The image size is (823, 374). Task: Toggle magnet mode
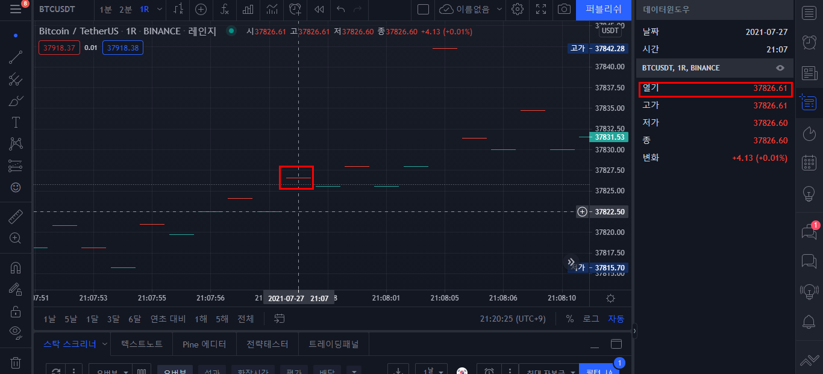point(16,267)
